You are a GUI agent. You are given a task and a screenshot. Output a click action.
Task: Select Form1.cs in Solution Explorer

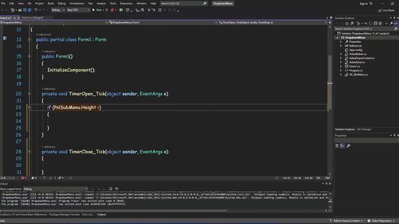point(354,67)
